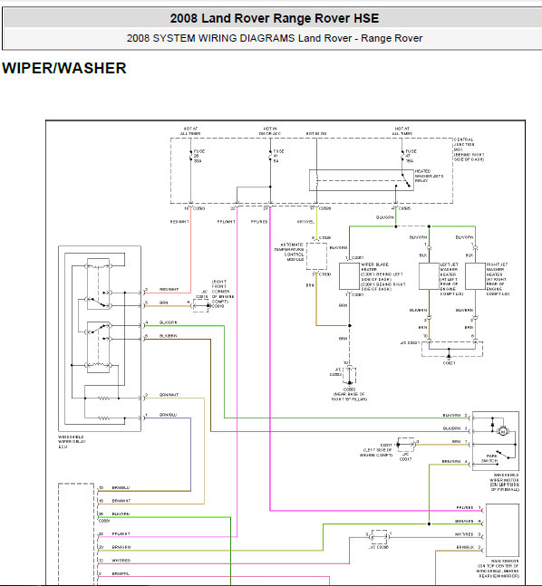Click the lower relay inside the wiper delay ECU
Image resolution: width=542 pixels, height=586 pixels.
(99, 347)
